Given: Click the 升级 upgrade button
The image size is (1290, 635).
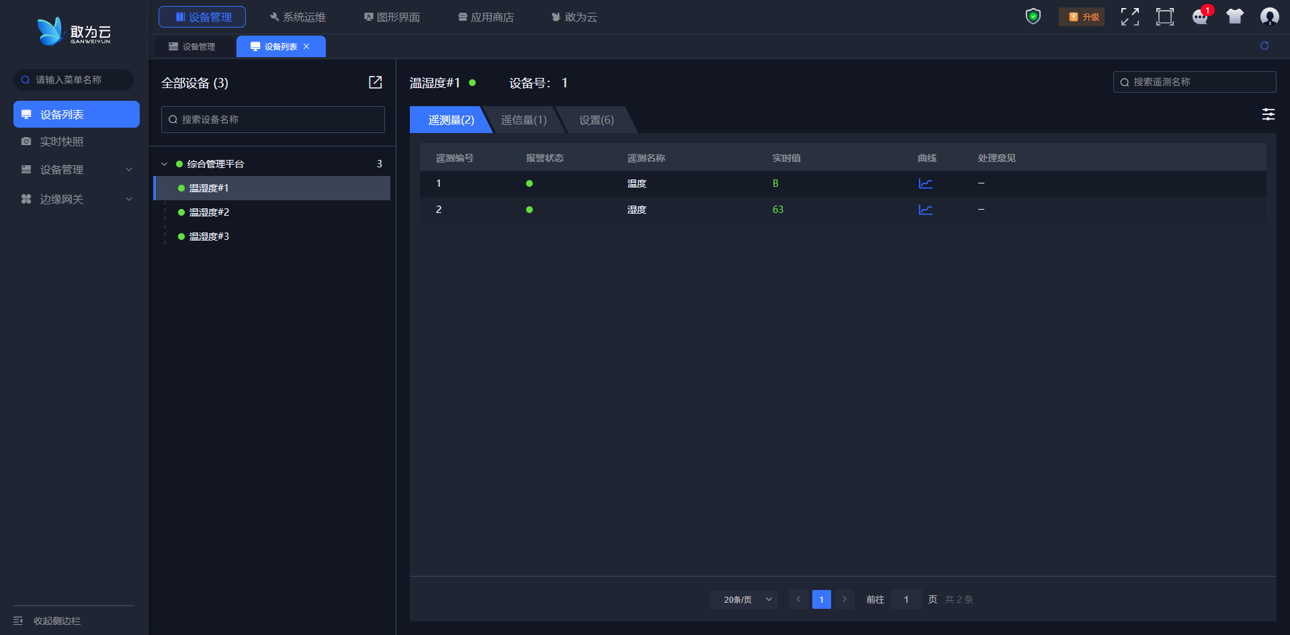Looking at the screenshot, I should click(x=1082, y=17).
